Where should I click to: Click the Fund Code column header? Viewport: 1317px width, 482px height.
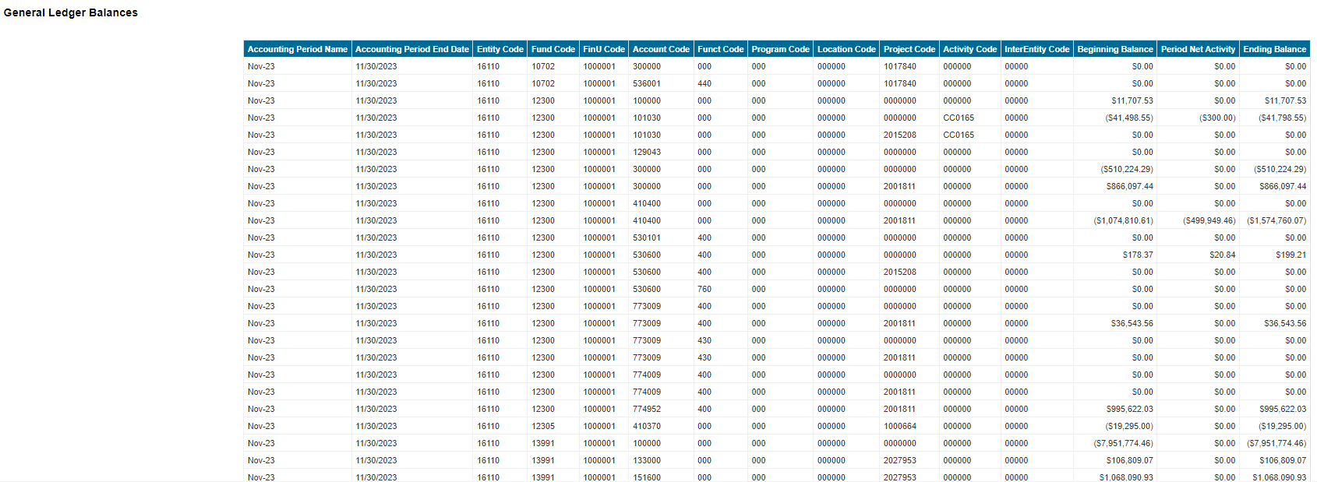click(x=553, y=49)
